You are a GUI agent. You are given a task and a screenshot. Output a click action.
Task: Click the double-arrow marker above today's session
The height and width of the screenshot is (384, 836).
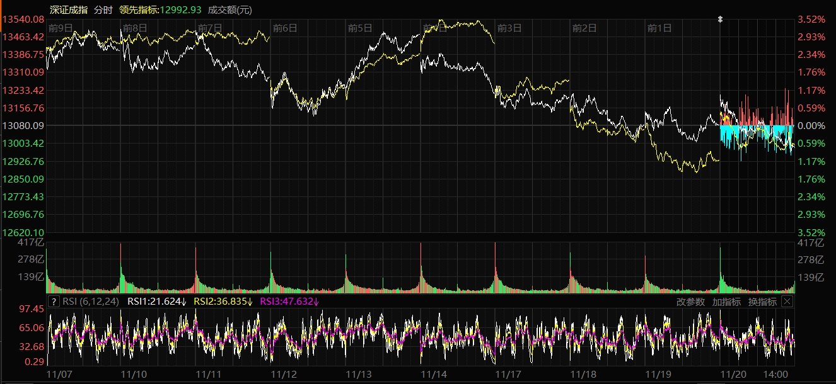pyautogui.click(x=720, y=20)
